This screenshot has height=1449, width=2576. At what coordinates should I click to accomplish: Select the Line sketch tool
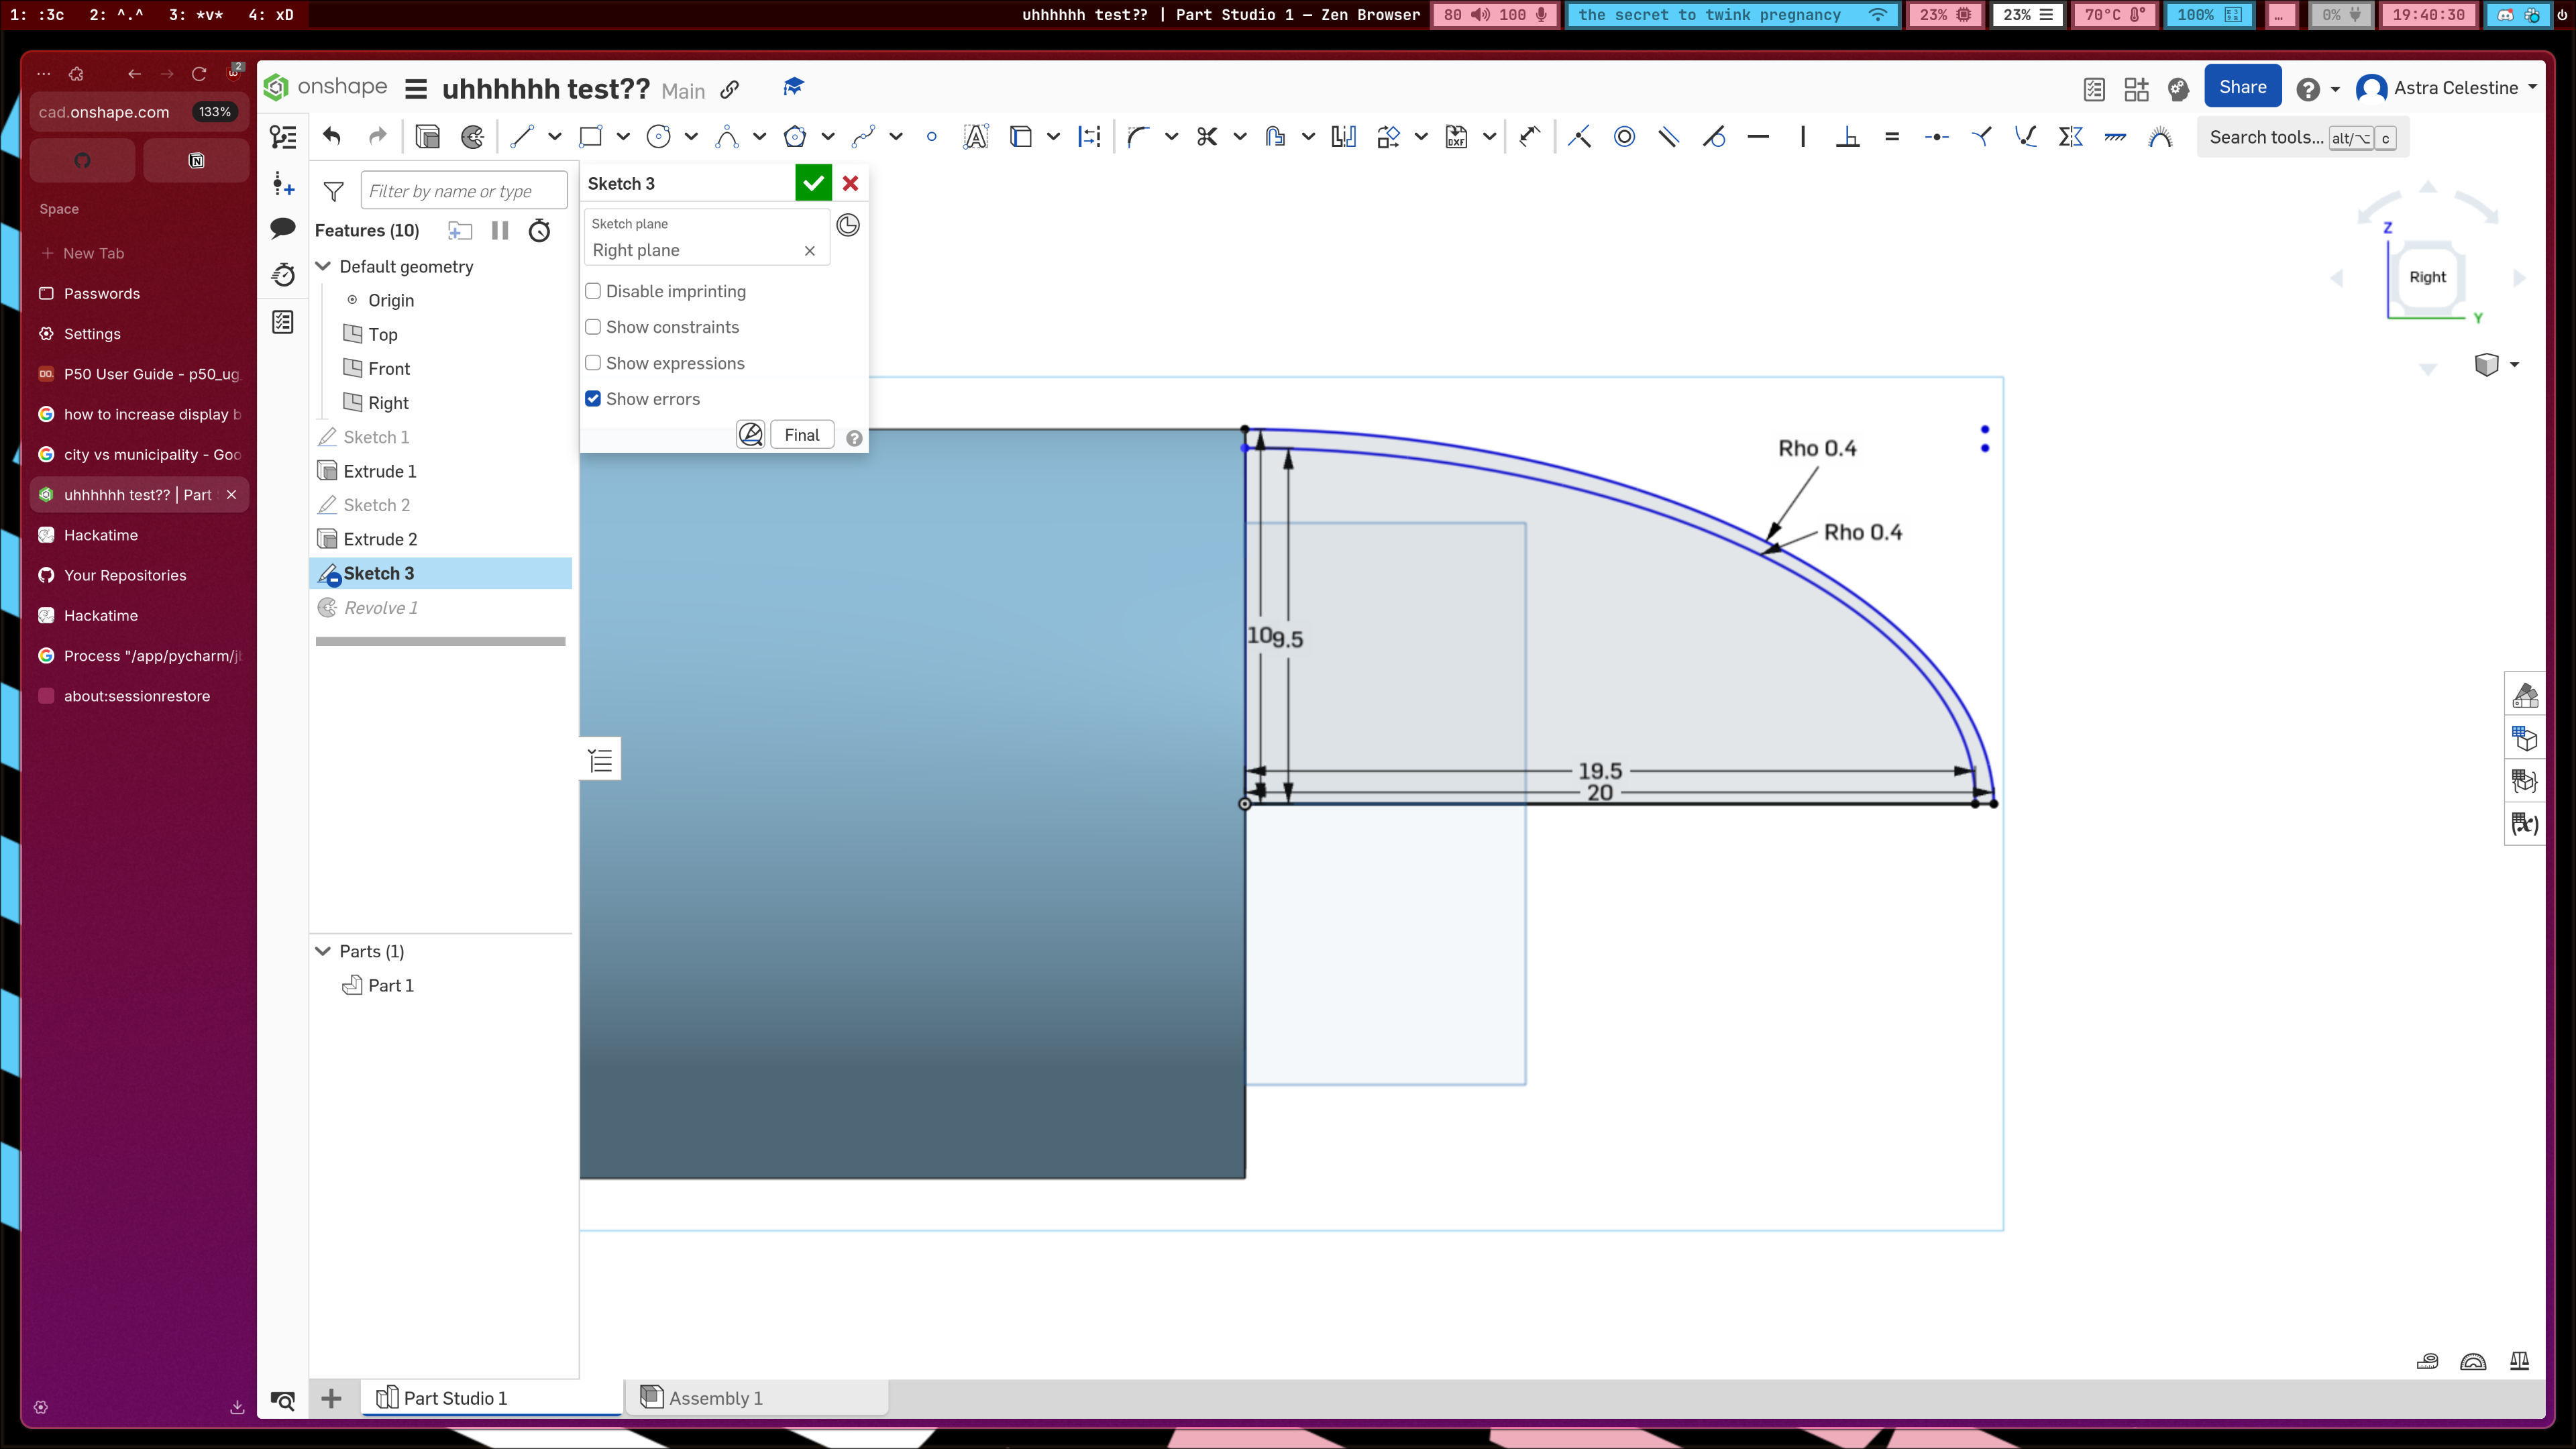521,137
